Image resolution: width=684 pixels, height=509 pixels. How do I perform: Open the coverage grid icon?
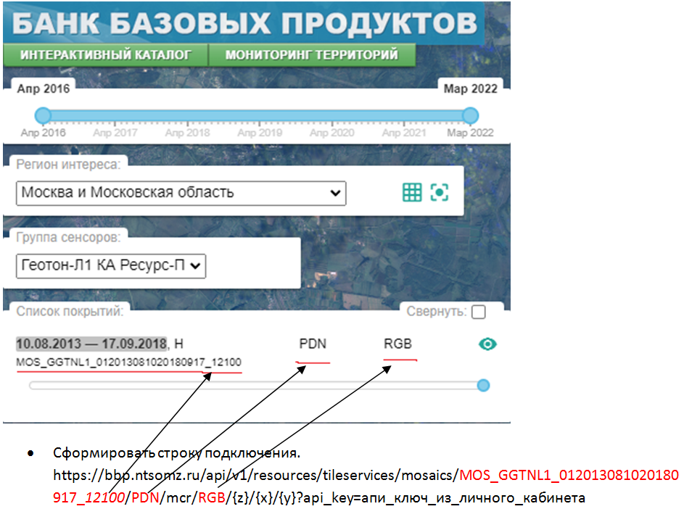coord(412,191)
